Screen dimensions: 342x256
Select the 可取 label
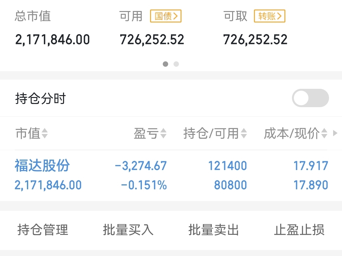(235, 16)
